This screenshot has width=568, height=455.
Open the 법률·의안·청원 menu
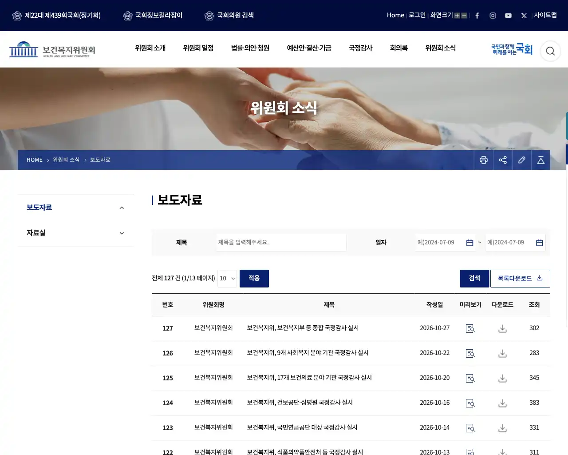(x=250, y=48)
